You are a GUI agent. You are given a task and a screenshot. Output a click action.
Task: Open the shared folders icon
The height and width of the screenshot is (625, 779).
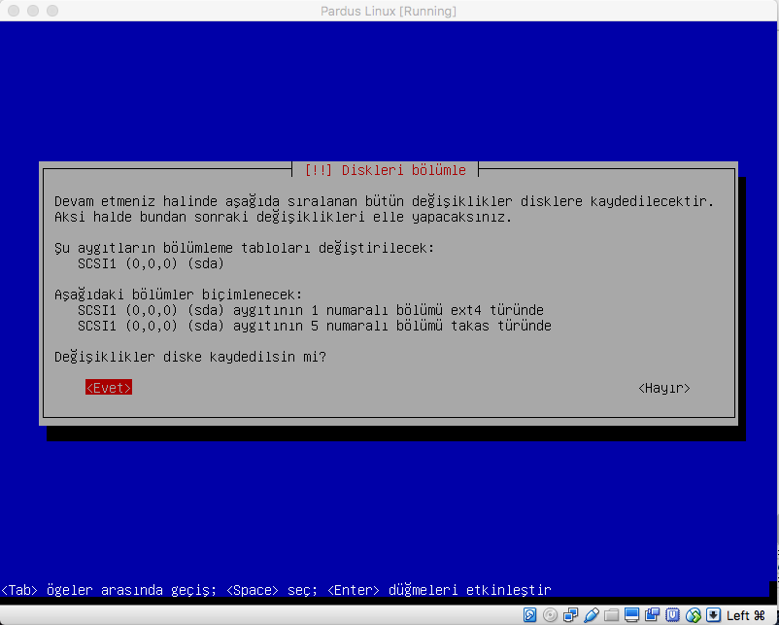612,615
